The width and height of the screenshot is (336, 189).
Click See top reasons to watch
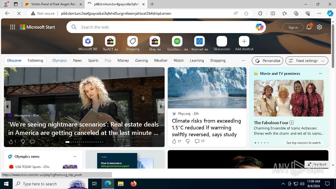pyautogui.click(x=303, y=143)
